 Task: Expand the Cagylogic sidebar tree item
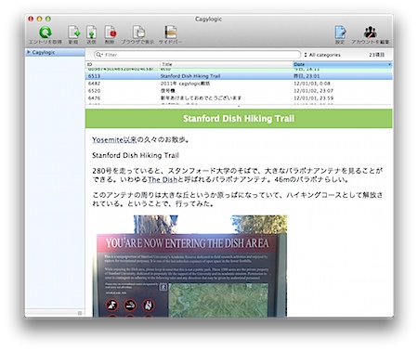pyautogui.click(x=29, y=52)
